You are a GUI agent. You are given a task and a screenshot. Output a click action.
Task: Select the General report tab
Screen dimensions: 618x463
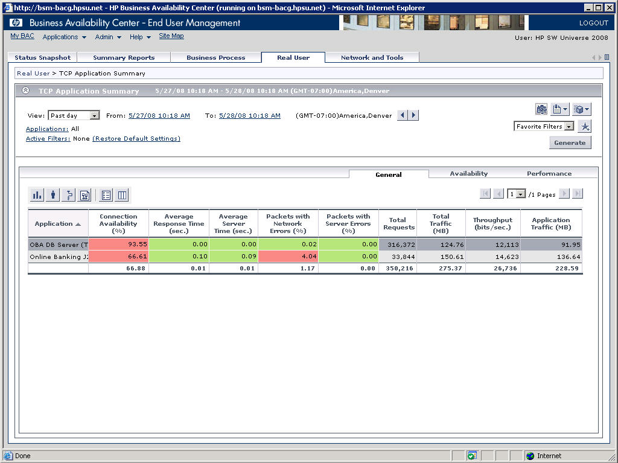click(x=389, y=174)
